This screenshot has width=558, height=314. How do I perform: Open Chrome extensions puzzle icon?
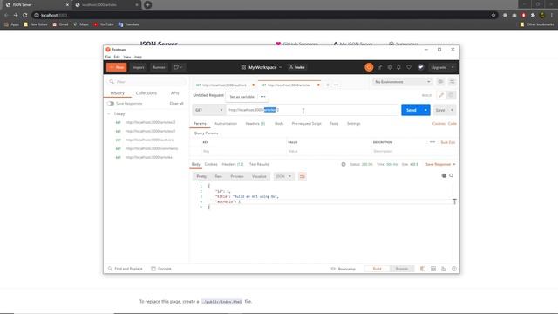pos(533,16)
